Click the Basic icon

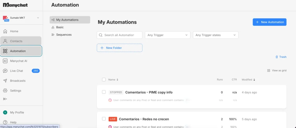pos(53,27)
